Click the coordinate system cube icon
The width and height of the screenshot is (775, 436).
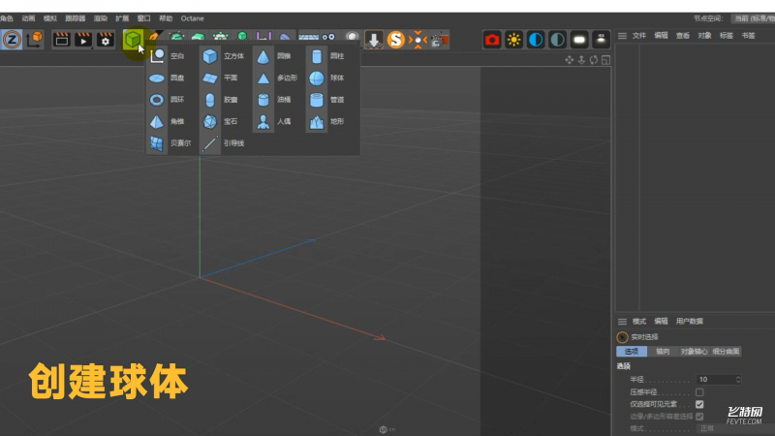click(35, 40)
